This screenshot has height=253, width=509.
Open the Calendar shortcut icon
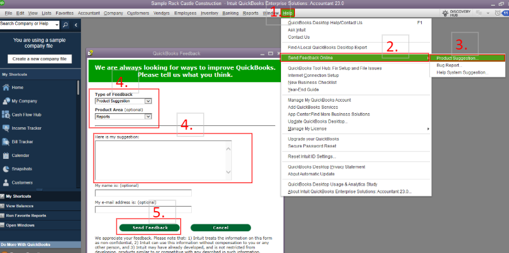6,156
